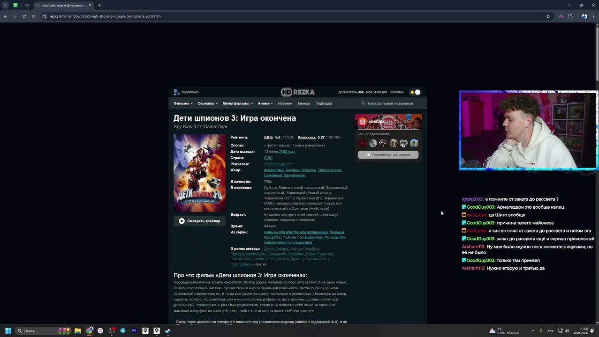This screenshot has height=337, width=599.
Task: Open actor Сильвестр Сталлоне link
Action: pyautogui.click(x=286, y=254)
